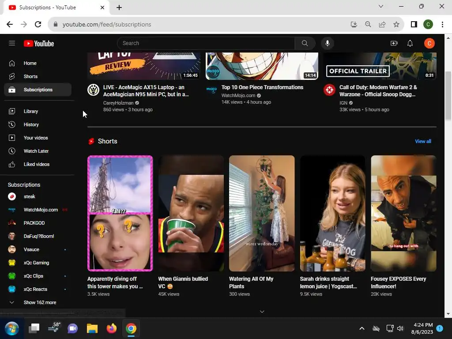
Task: Open xQc Reacts channel subscription
Action: [38, 290]
